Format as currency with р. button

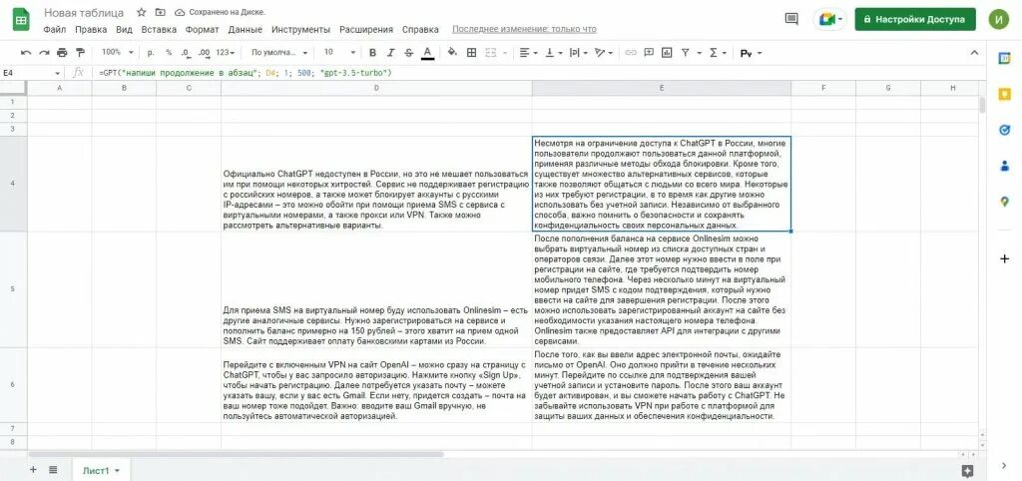[x=151, y=52]
